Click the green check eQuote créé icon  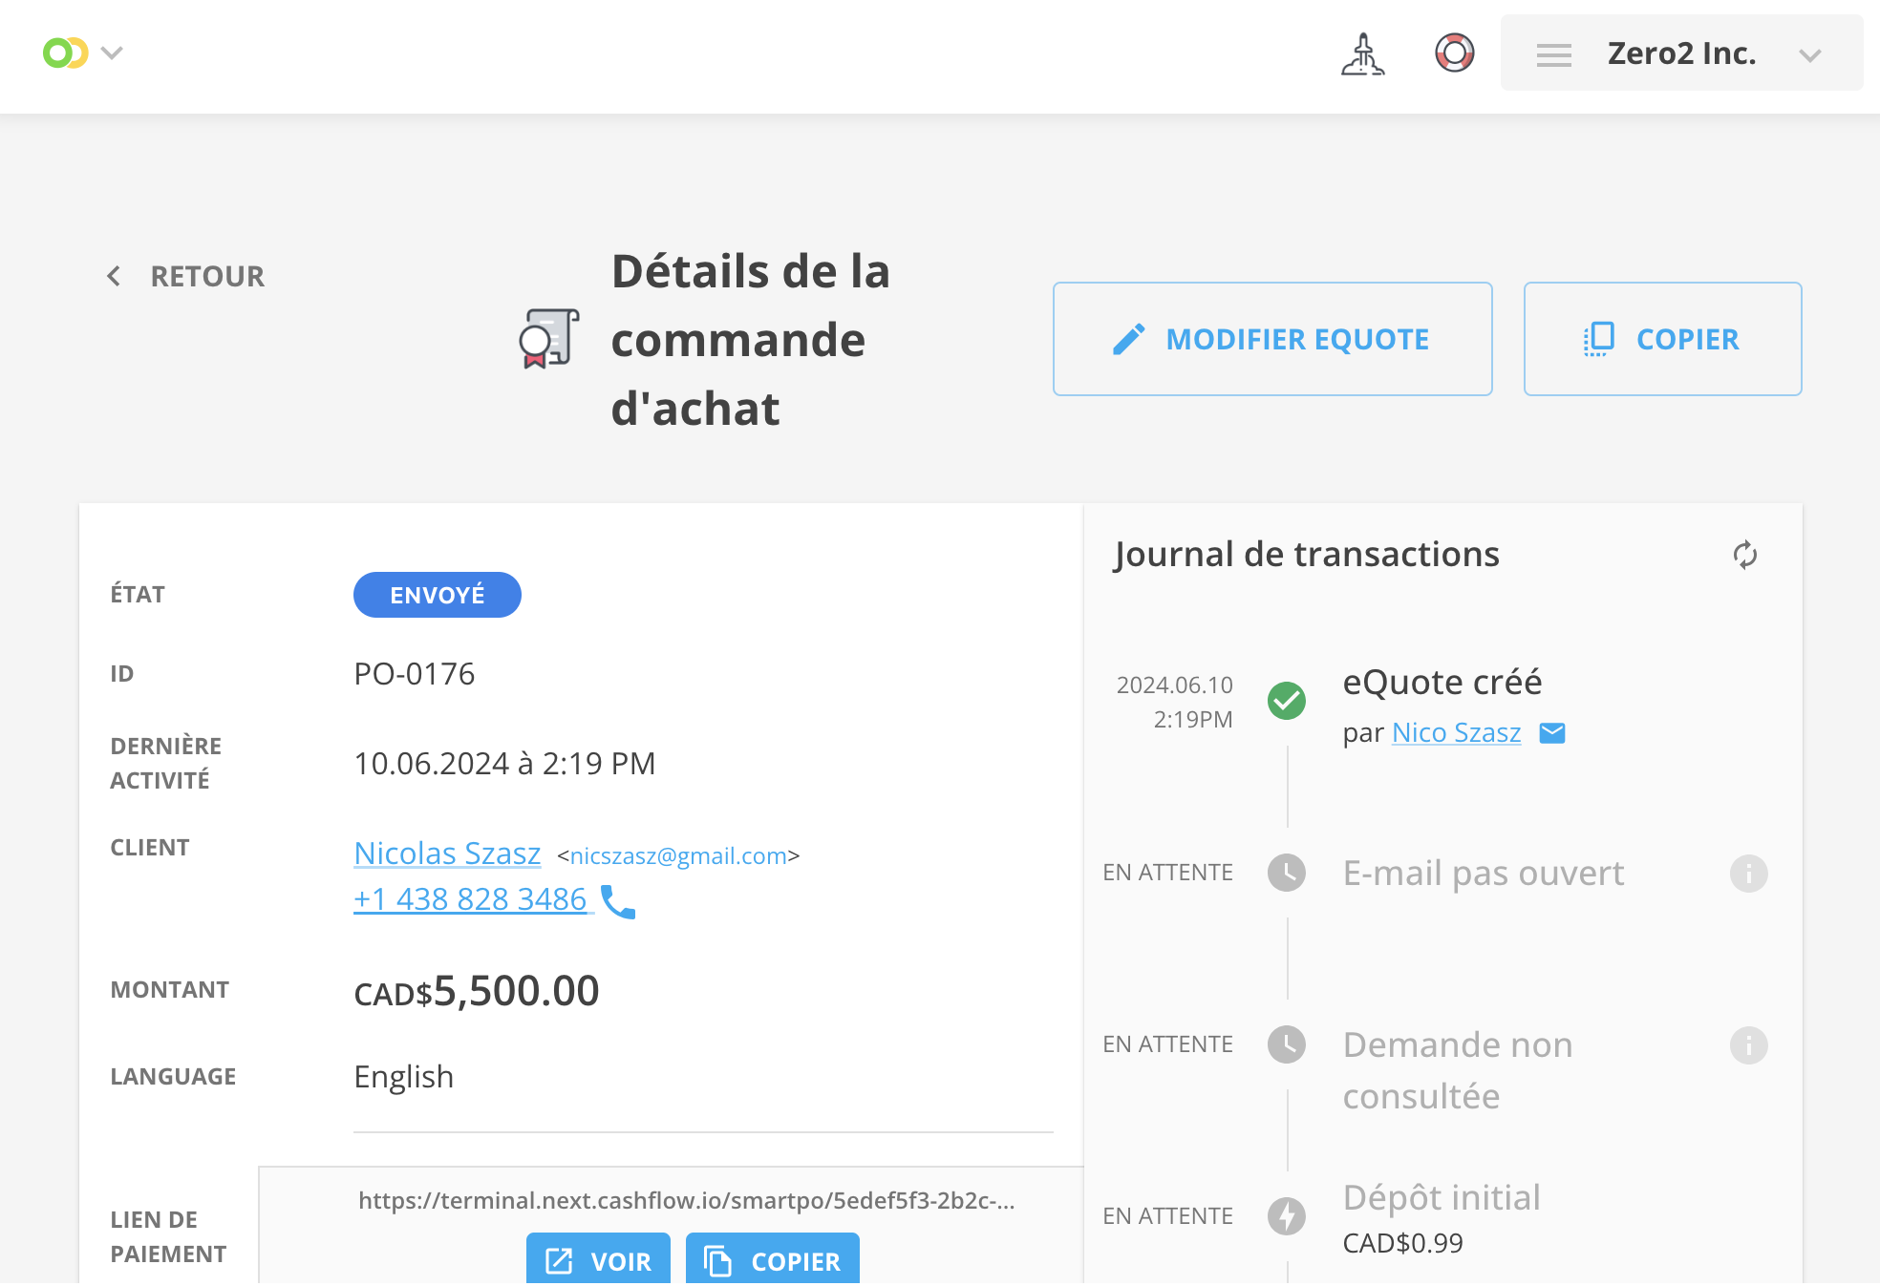click(x=1287, y=701)
